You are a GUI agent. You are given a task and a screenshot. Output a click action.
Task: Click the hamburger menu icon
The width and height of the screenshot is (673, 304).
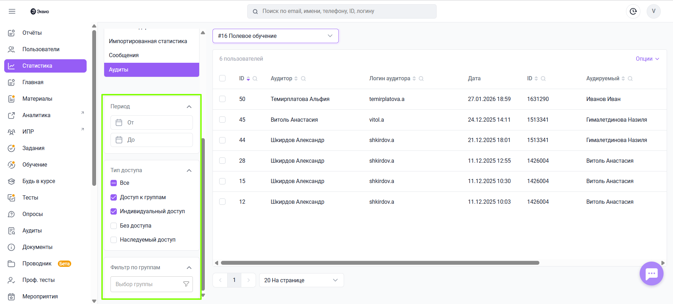coord(12,11)
